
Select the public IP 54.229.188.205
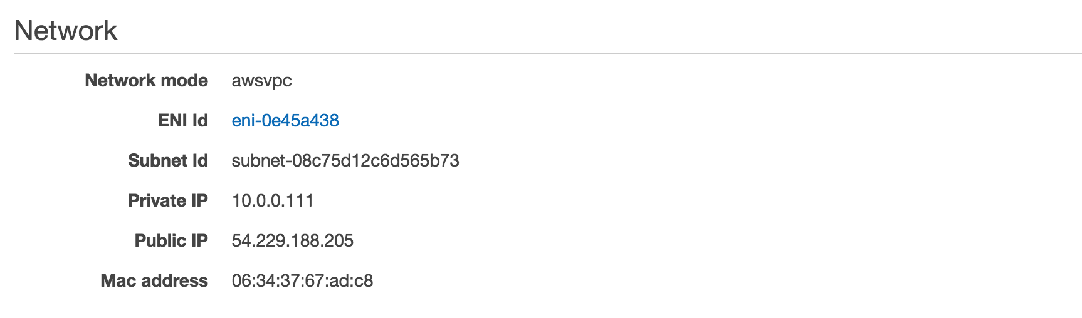[293, 240]
